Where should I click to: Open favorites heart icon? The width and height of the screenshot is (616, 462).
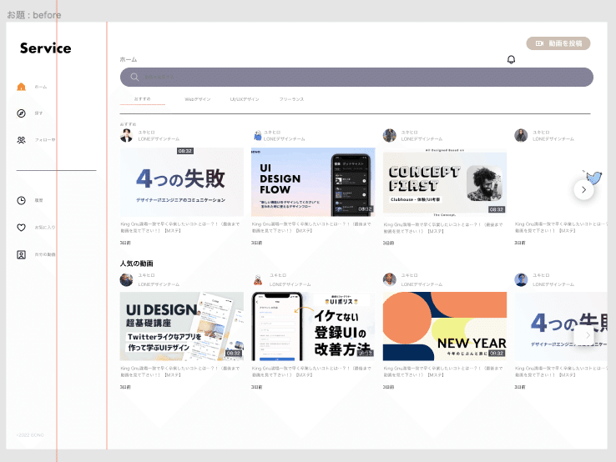[x=21, y=228]
